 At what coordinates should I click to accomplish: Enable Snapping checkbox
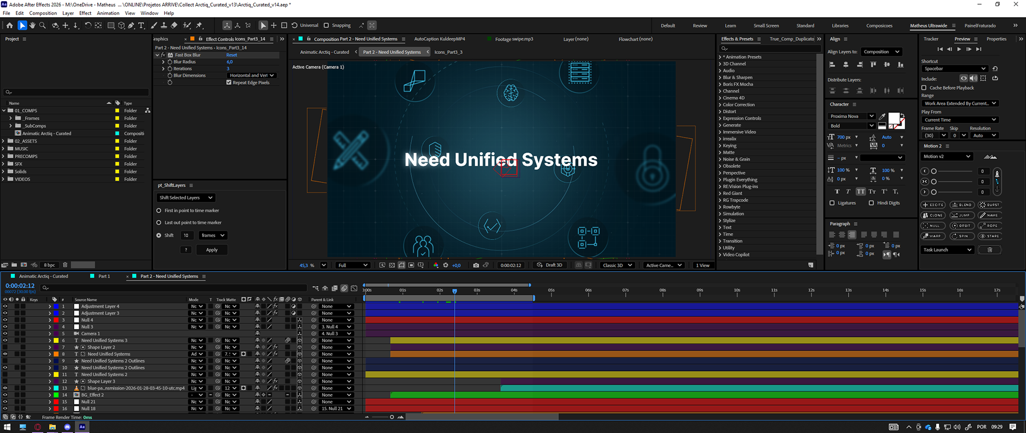tap(326, 25)
